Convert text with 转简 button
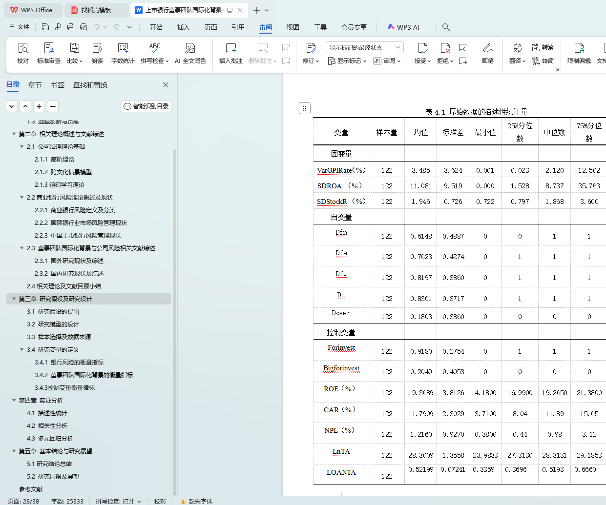The width and height of the screenshot is (606, 505). [x=543, y=61]
